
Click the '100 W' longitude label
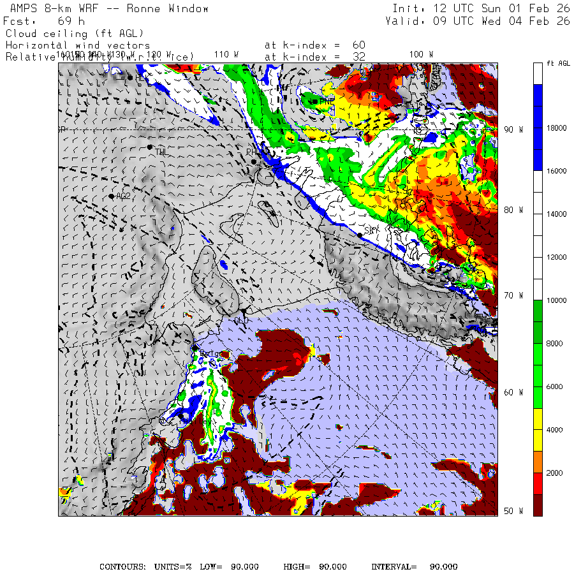(x=421, y=55)
